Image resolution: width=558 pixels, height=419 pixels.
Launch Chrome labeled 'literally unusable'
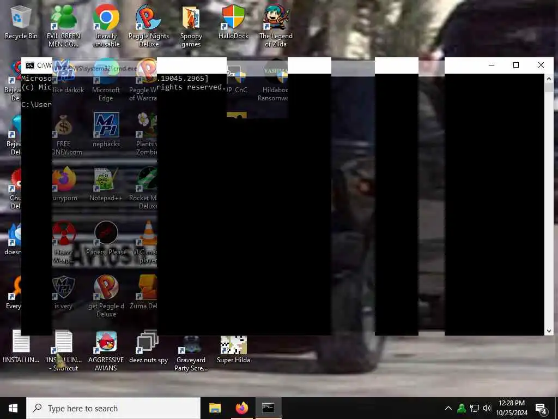[106, 27]
